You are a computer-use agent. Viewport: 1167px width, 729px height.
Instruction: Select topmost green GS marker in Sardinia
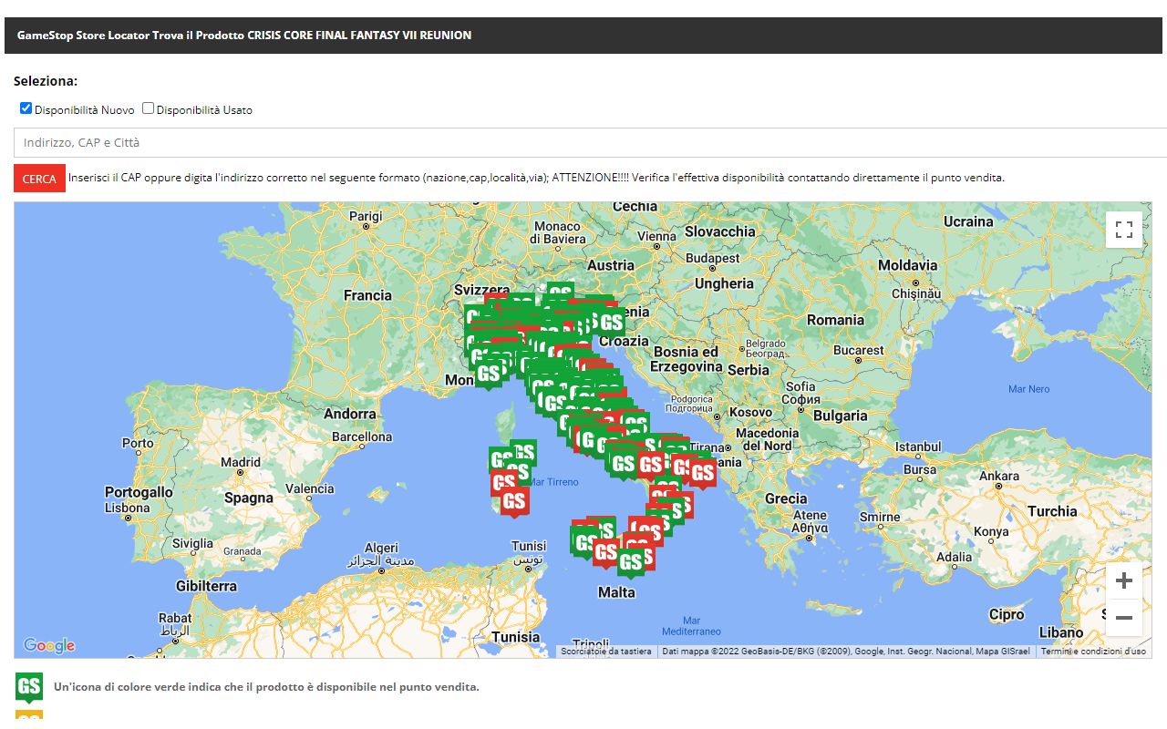click(x=523, y=451)
